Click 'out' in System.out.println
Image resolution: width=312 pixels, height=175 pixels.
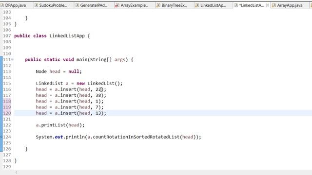pos(59,137)
